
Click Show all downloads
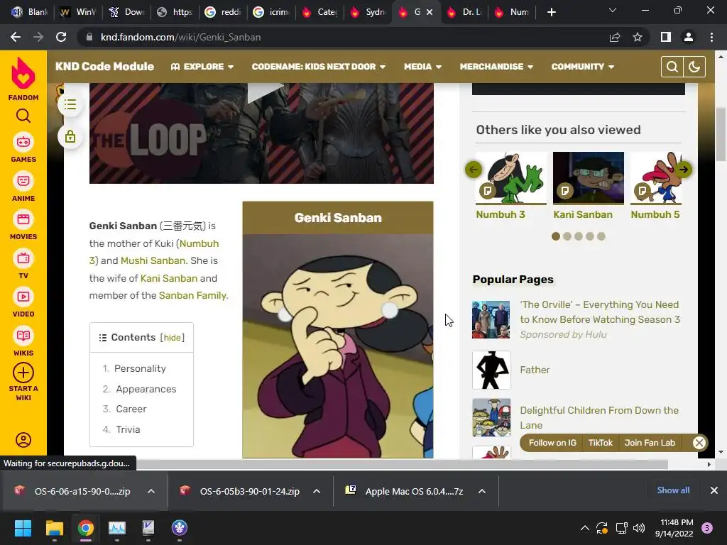673,490
